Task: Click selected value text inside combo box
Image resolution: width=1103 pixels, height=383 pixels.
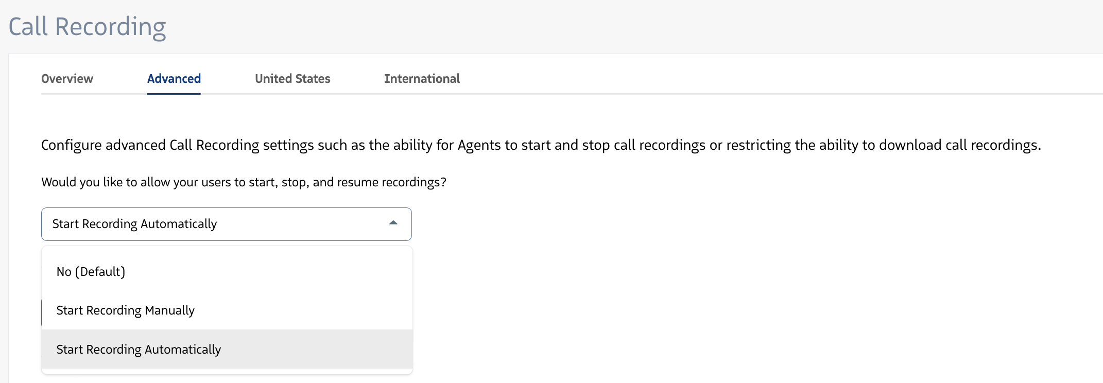Action: click(134, 224)
